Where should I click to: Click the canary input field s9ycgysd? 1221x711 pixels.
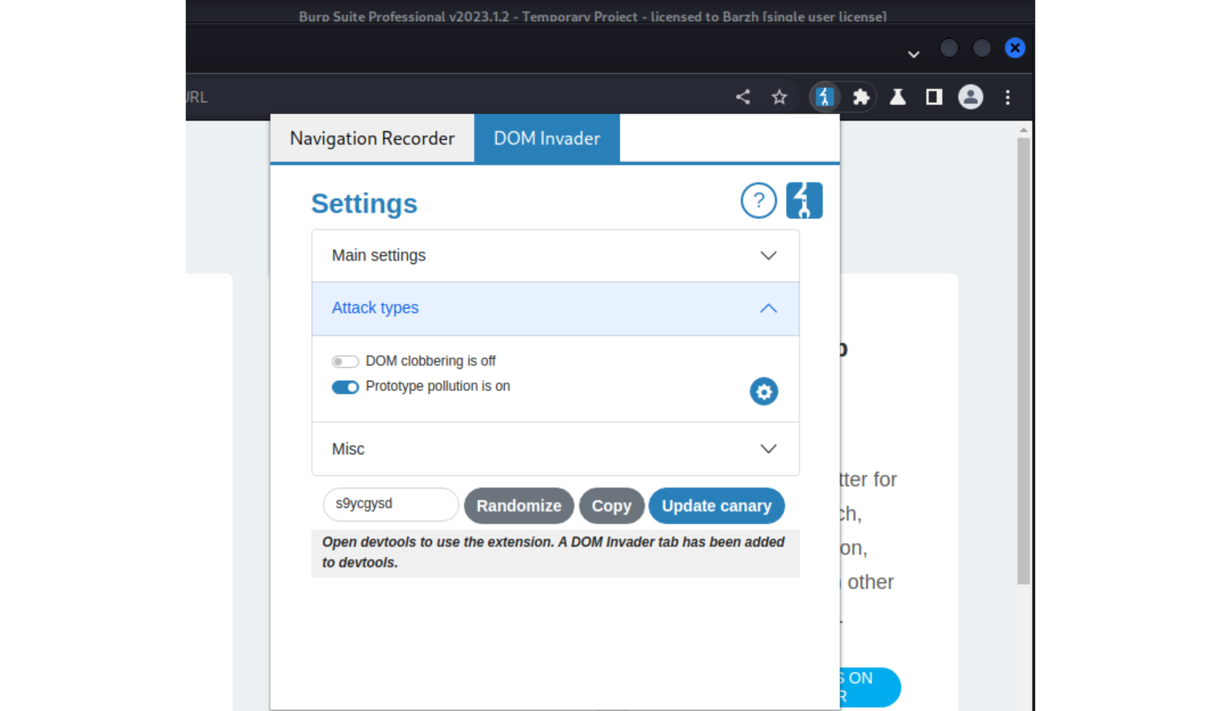point(391,504)
